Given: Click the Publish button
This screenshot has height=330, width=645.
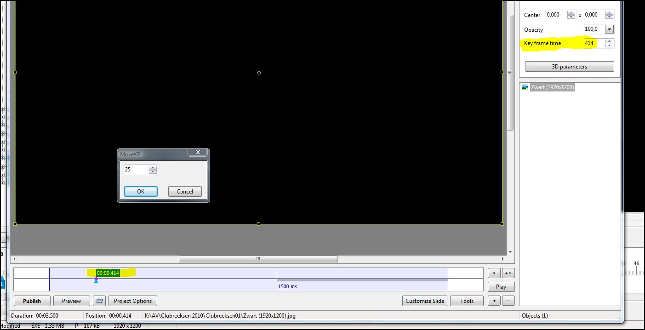Looking at the screenshot, I should click(x=32, y=301).
